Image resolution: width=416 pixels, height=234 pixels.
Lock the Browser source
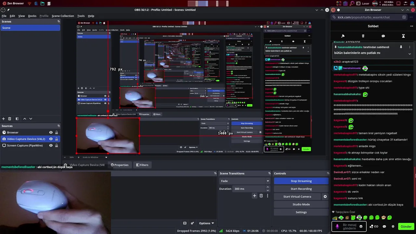click(57, 133)
